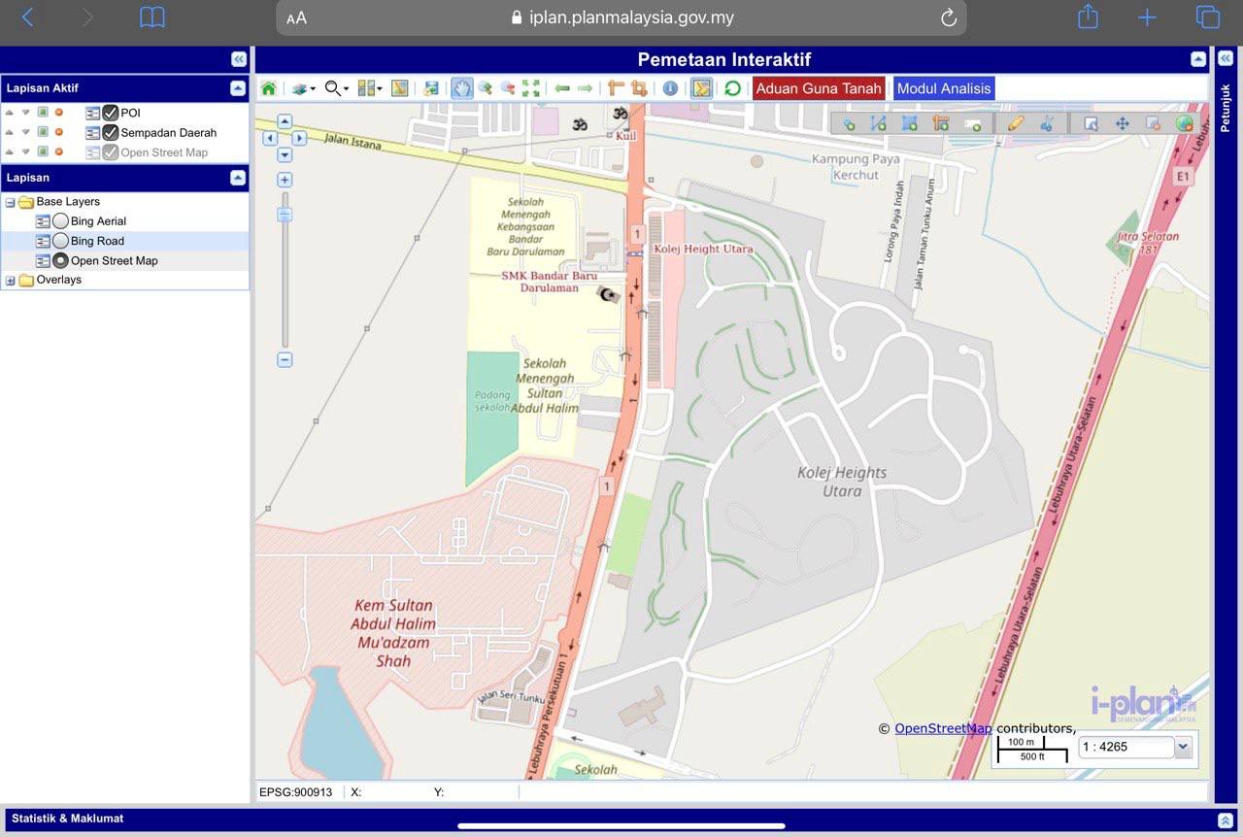The image size is (1243, 837).
Task: Open the Petunjuk side panel
Action: click(x=1226, y=58)
